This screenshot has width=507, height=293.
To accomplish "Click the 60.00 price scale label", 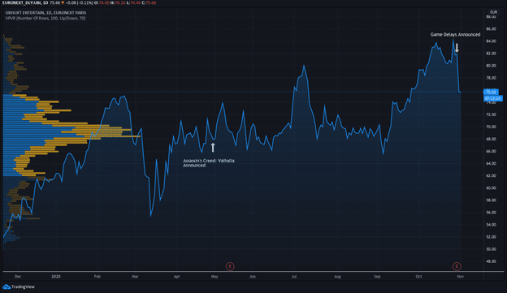I will click(491, 188).
